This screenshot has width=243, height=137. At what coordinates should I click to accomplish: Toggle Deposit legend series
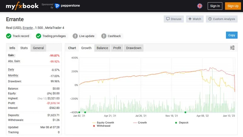pos(182,122)
